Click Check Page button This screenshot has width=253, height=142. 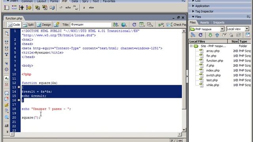(176, 24)
